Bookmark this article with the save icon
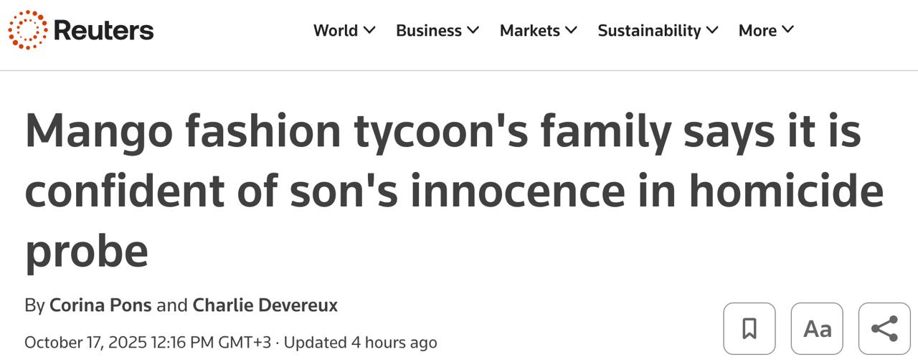The width and height of the screenshot is (918, 362). tap(749, 328)
